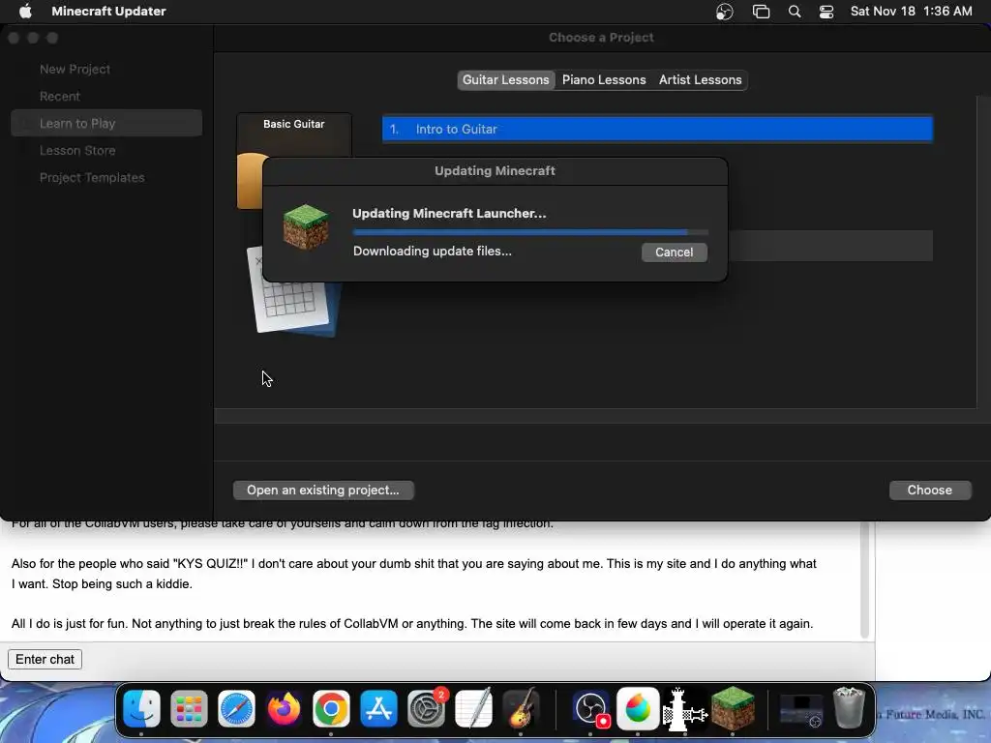Screen dimensions: 991x743
Task: Switch to the Piano Lessons tab
Action: click(x=604, y=80)
